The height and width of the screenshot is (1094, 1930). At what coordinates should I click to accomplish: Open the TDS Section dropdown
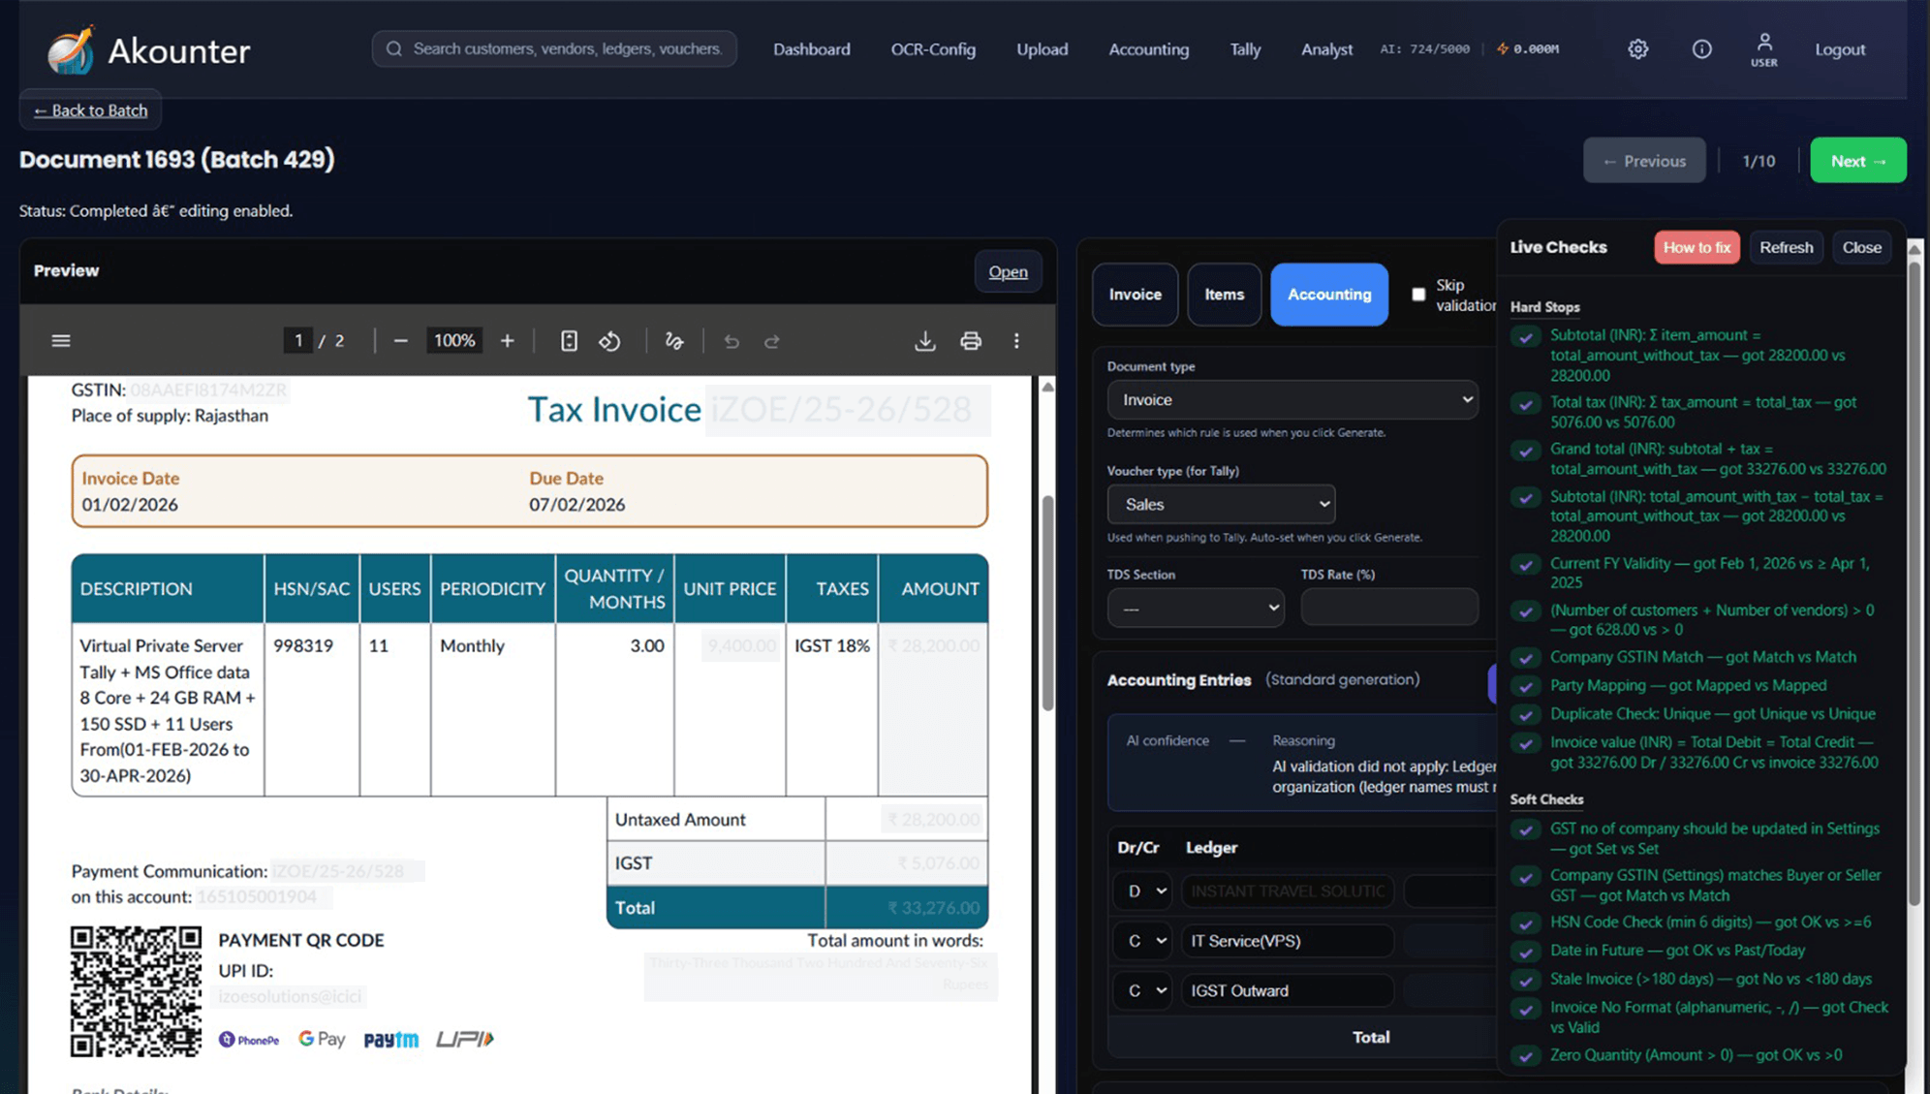pos(1195,609)
